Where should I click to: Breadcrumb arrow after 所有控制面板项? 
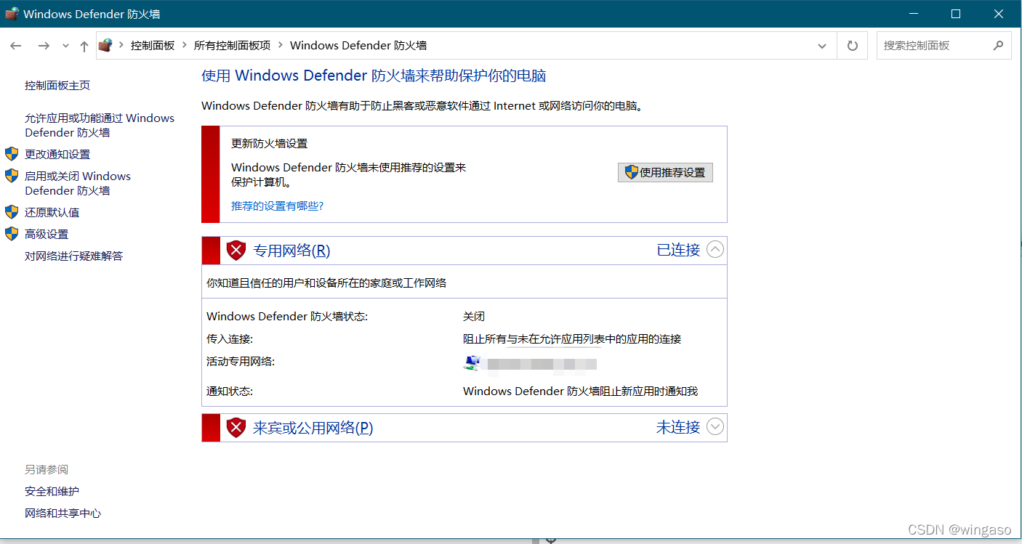pyautogui.click(x=280, y=45)
